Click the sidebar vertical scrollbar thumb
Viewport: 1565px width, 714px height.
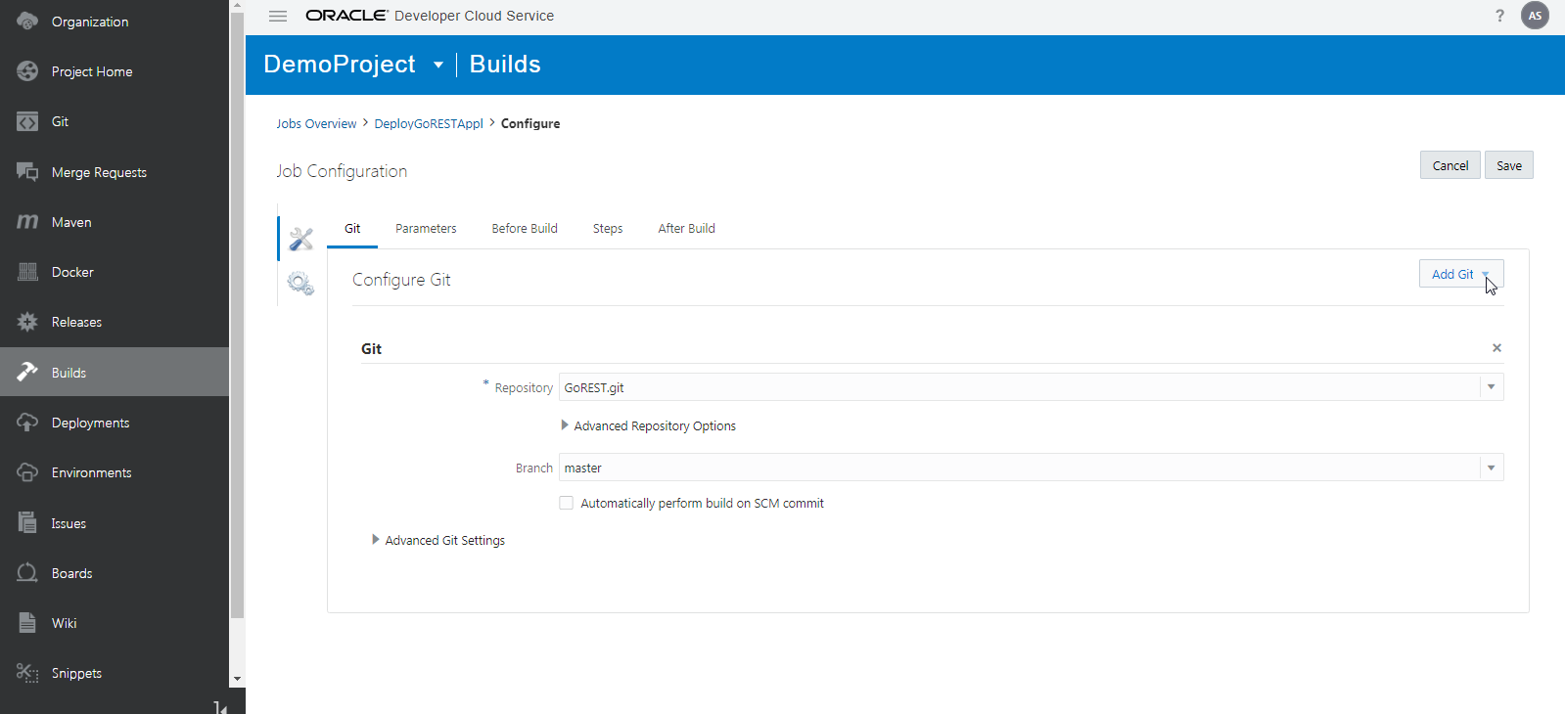click(x=237, y=316)
